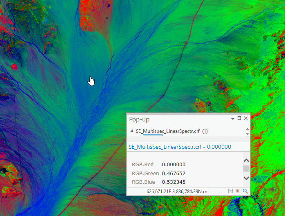Open the SE_Multispec_LinearSpectr.crf - 0.000000 title link
Viewport: 285px width, 216px height.
(180, 147)
